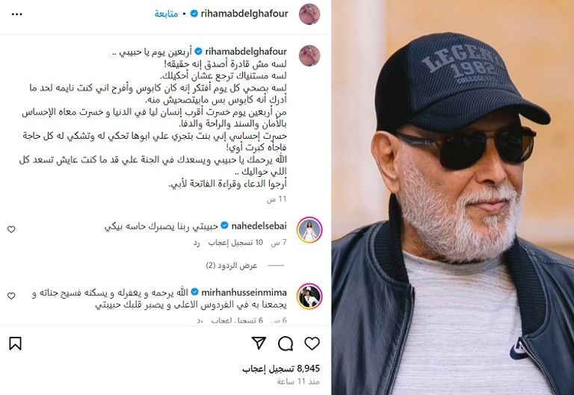
Task: Reply to nahedelsebai's comment via رد
Action: coord(197,243)
